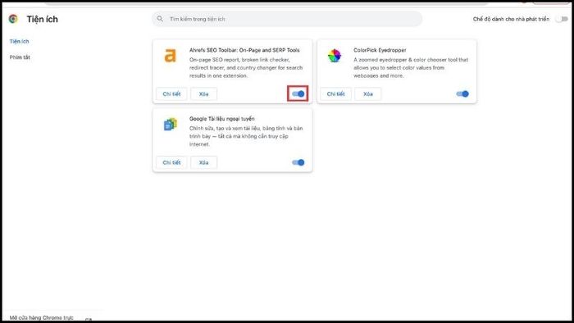Click the ColorPick Eyedropper title text
This screenshot has width=574, height=323.
tap(380, 50)
